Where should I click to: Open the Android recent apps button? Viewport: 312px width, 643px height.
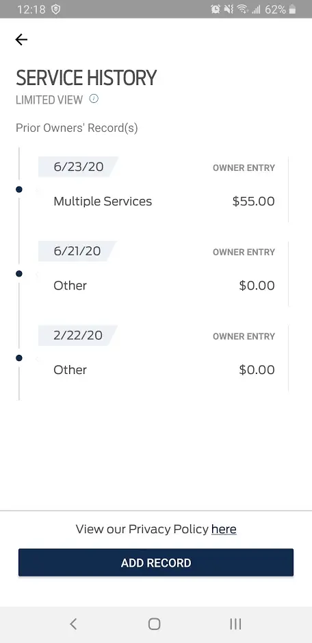pos(235,624)
